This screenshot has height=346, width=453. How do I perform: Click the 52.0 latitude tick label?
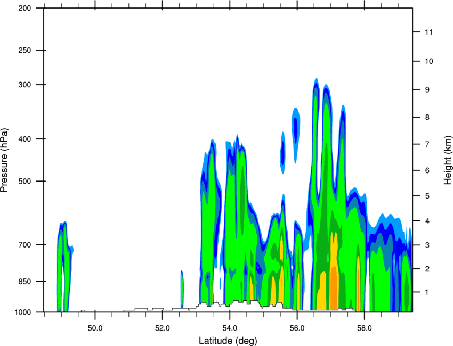pyautogui.click(x=163, y=328)
